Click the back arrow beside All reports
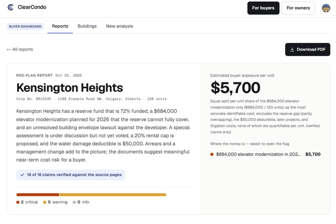 click(x=9, y=50)
